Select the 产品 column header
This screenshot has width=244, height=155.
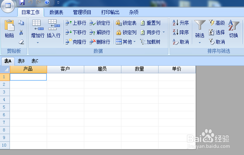pos(28,69)
